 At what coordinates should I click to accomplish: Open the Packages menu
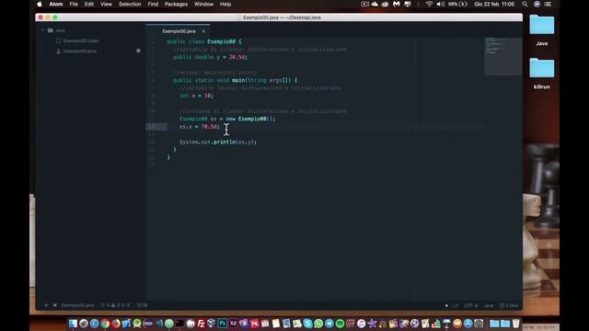coord(176,4)
